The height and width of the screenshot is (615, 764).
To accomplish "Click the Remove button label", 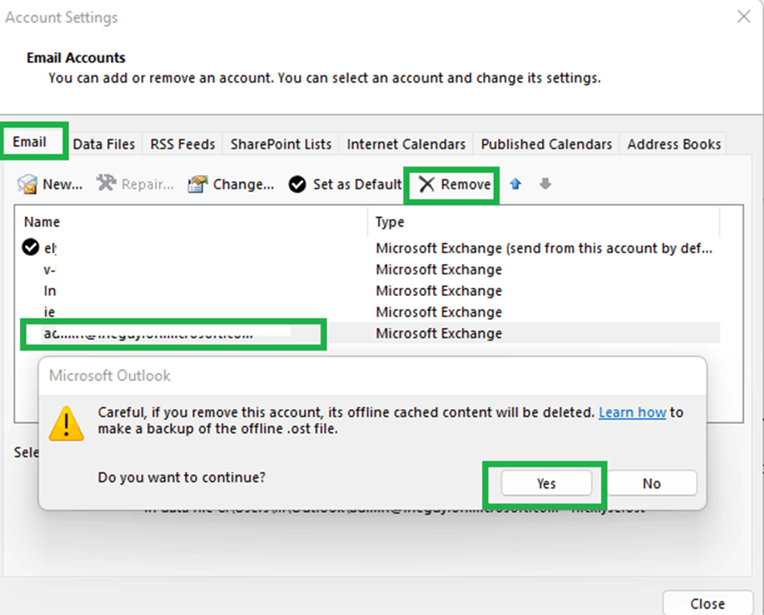I will pos(466,184).
